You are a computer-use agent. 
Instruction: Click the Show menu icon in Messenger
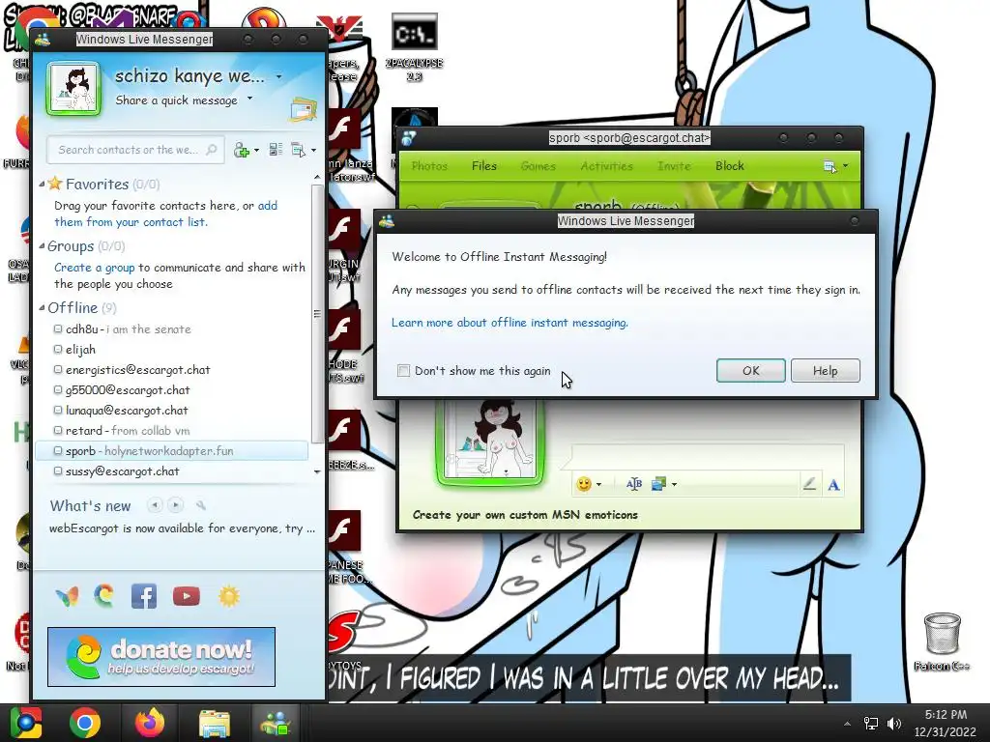point(298,150)
